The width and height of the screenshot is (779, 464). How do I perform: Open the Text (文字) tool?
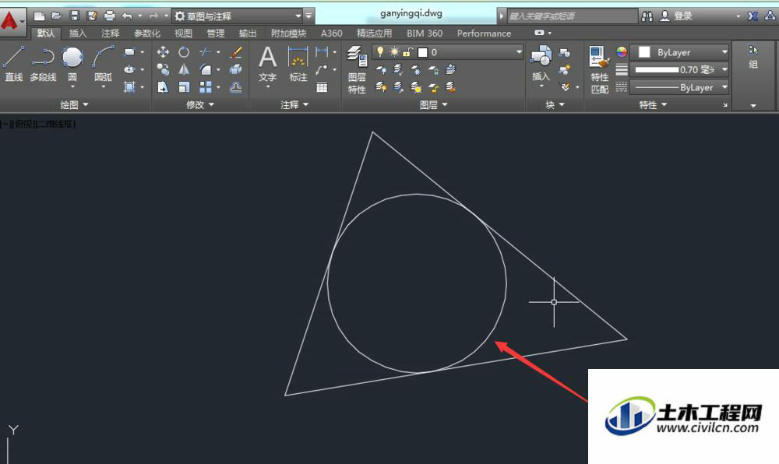pos(267,64)
